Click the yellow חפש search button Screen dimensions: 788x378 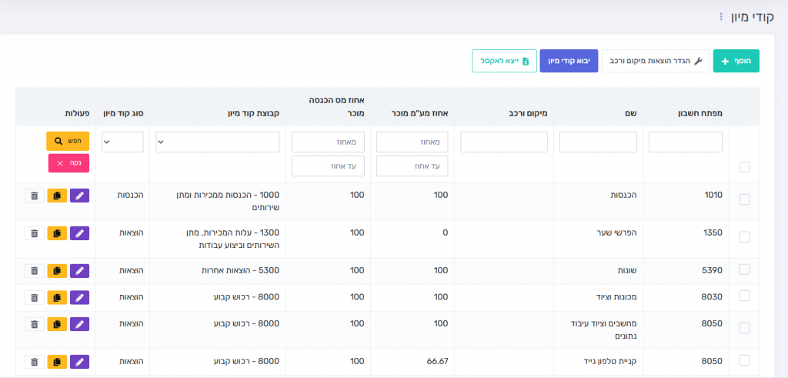[68, 142]
